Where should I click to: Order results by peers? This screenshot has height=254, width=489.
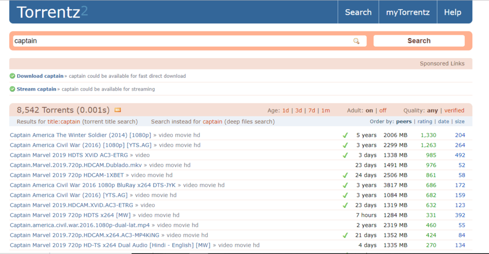[x=404, y=122]
